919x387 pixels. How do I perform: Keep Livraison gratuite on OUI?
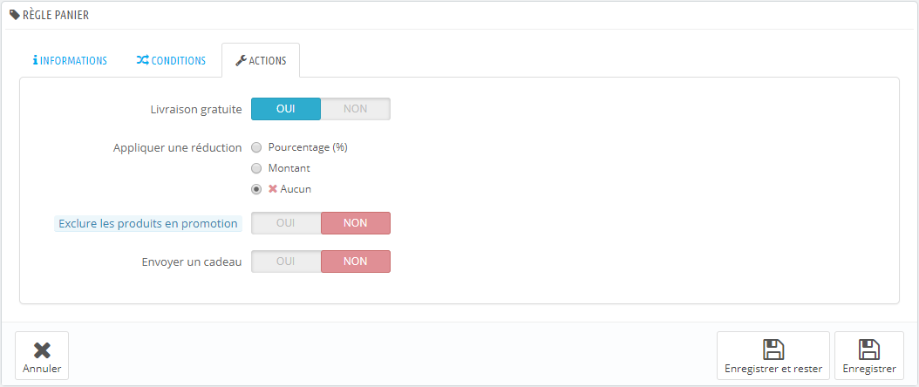point(286,109)
